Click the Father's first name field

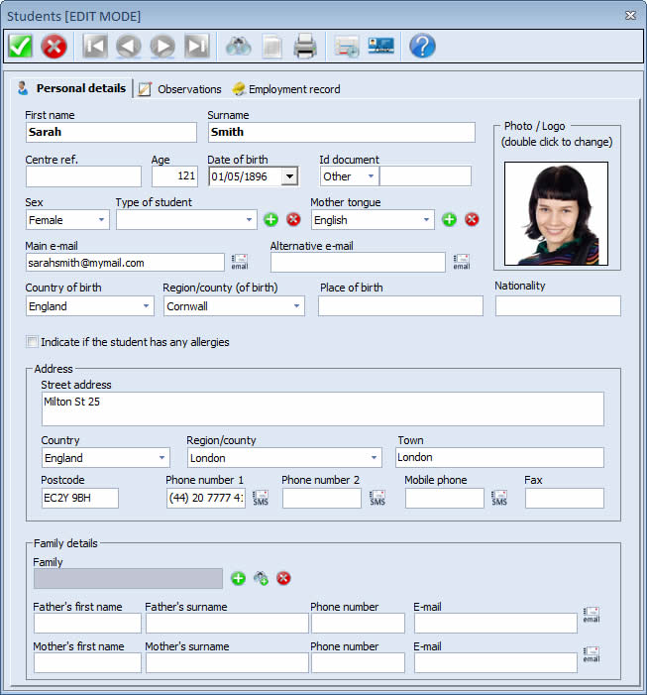click(x=87, y=624)
